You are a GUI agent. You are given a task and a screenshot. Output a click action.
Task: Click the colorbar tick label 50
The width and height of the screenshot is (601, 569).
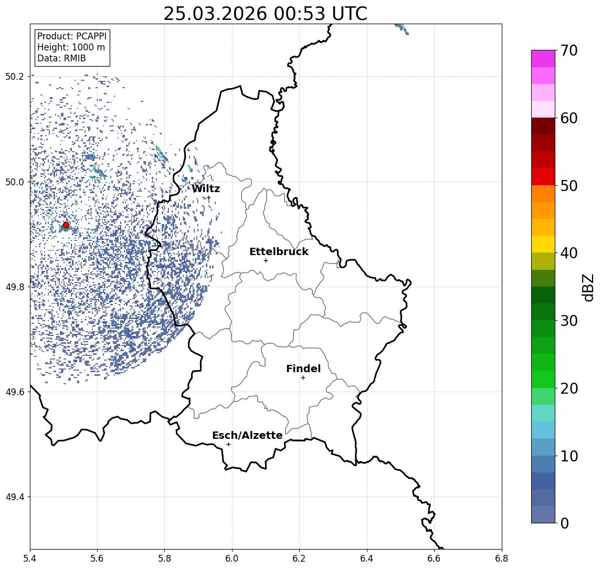(569, 186)
